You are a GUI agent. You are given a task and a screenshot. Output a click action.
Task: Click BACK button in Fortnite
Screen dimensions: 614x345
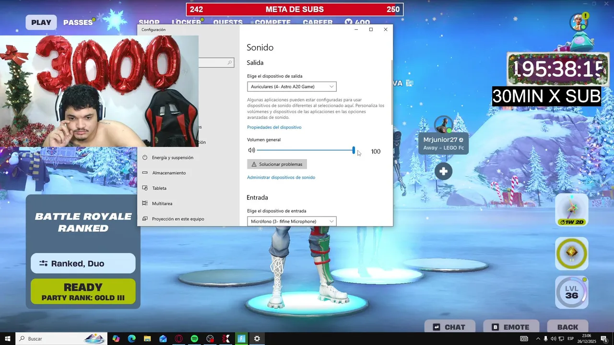[x=568, y=327]
